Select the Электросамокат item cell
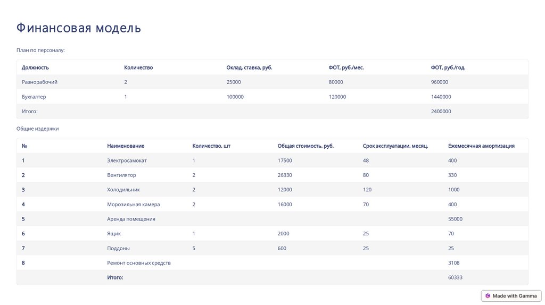545x305 pixels. coord(127,160)
